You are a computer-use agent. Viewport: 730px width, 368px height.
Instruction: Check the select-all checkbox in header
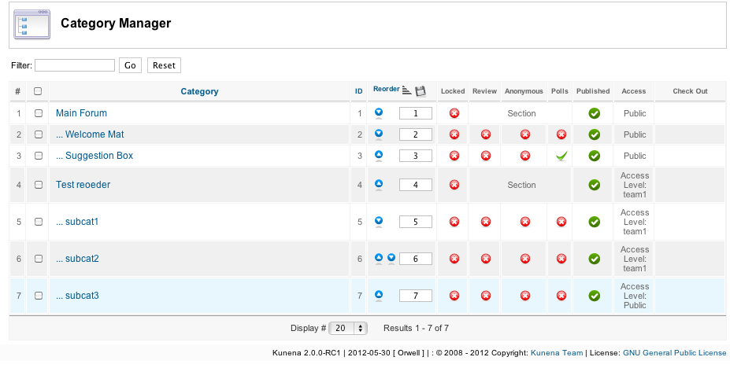point(38,91)
